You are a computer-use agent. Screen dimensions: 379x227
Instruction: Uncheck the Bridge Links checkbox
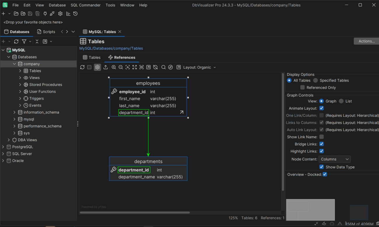322,144
